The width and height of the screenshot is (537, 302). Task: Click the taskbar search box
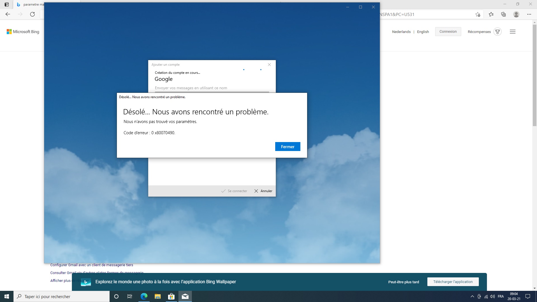[x=62, y=296]
